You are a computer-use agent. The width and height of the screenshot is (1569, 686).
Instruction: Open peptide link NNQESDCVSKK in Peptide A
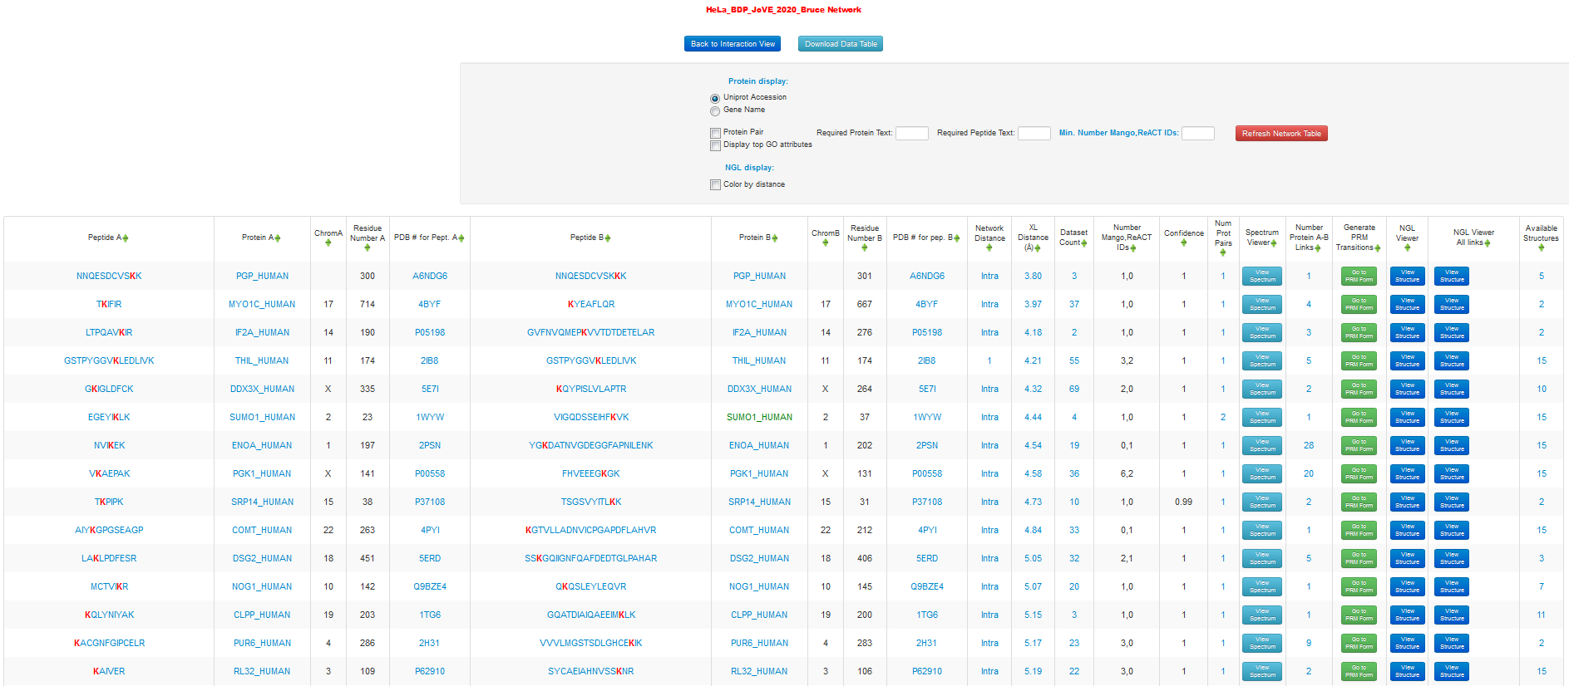109,277
